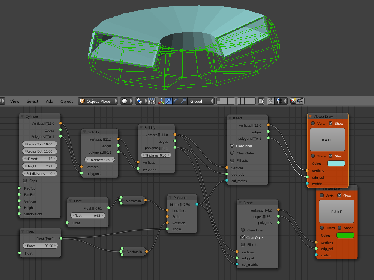Click OpenGL render image camera icon
This screenshot has height=280, width=374.
293,101
